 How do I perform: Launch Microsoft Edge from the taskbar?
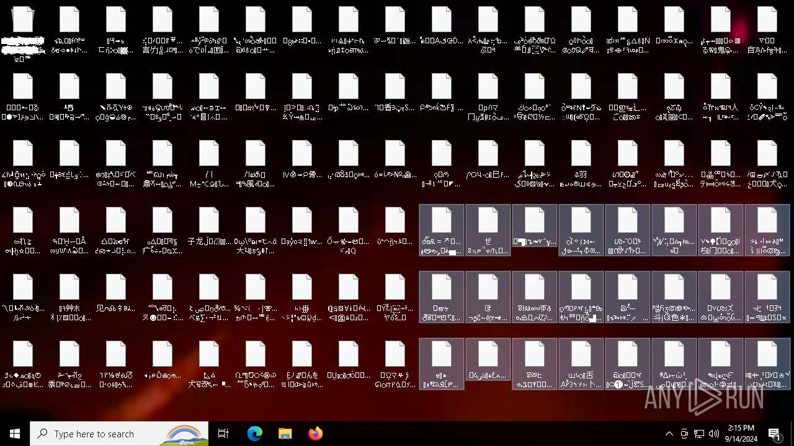tap(255, 434)
